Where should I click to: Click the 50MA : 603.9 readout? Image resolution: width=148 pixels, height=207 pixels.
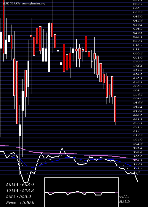[x=20, y=185]
